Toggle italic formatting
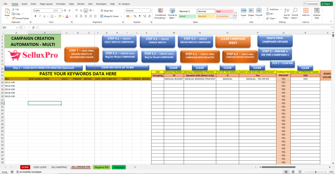Image resolution: width=335 pixels, height=174 pixels. [x=40, y=16]
